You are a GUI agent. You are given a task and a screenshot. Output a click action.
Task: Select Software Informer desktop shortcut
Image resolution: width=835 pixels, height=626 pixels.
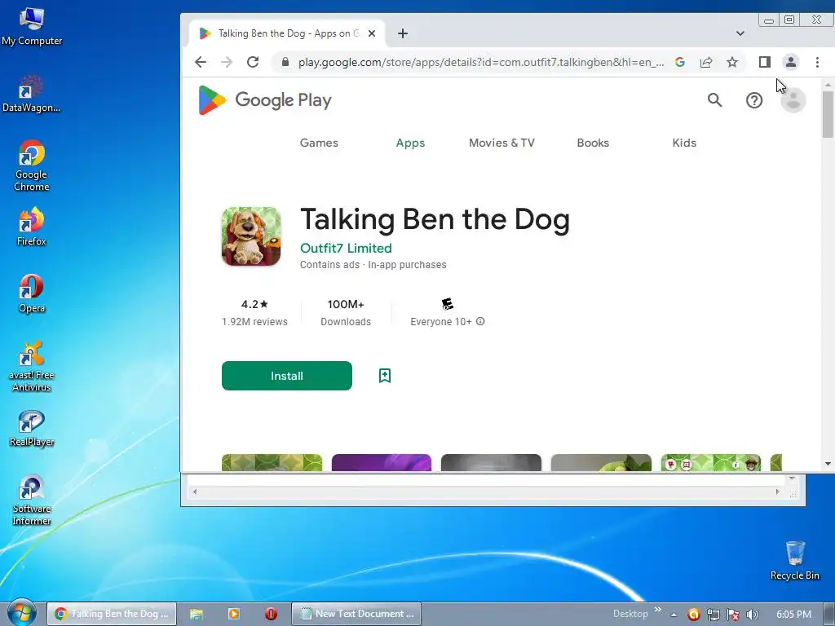tap(32, 500)
